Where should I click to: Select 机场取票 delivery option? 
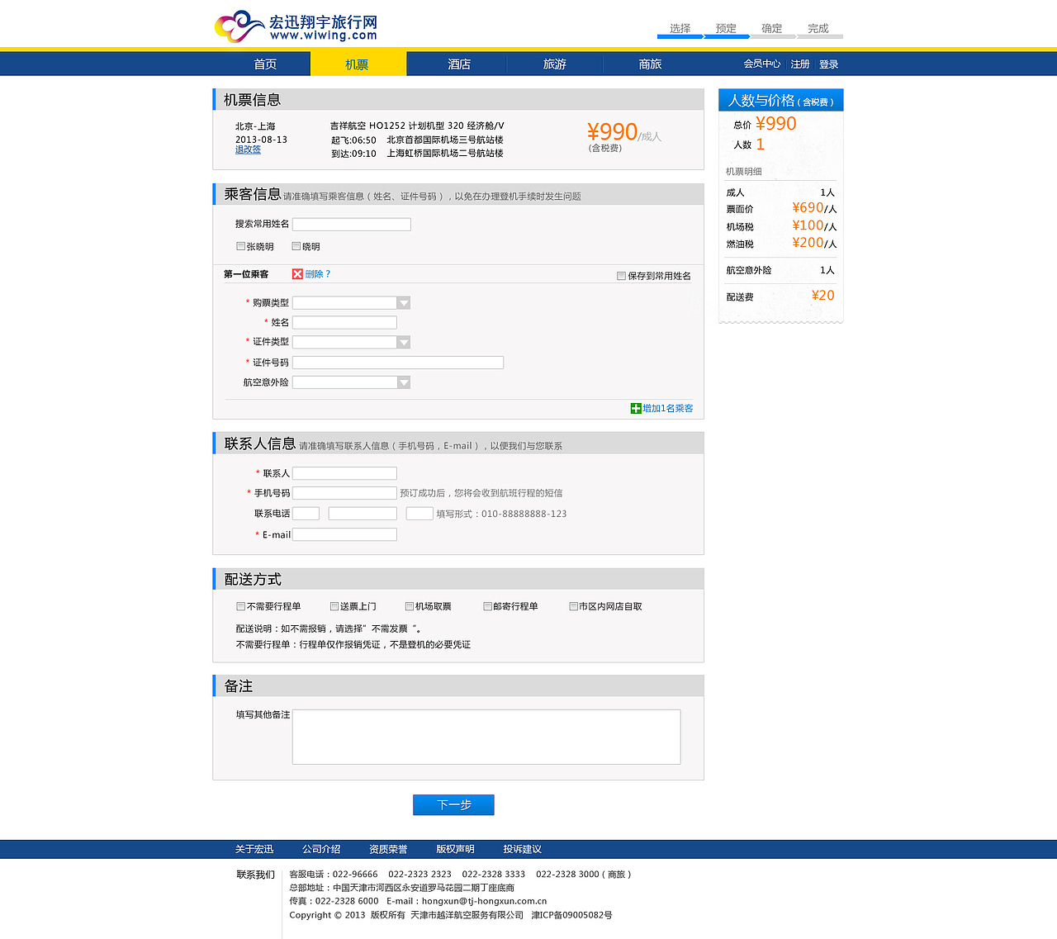point(409,606)
